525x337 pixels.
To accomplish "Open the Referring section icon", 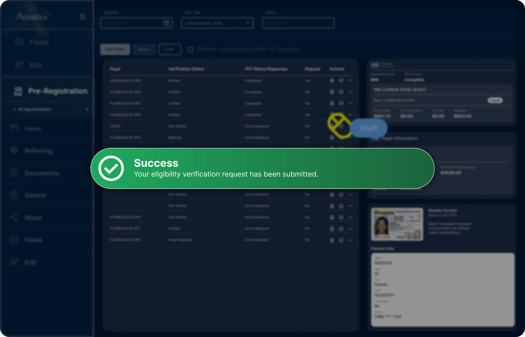I will coord(14,150).
